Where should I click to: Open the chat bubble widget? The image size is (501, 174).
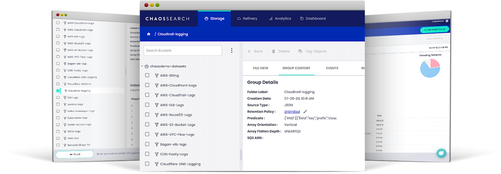442,153
